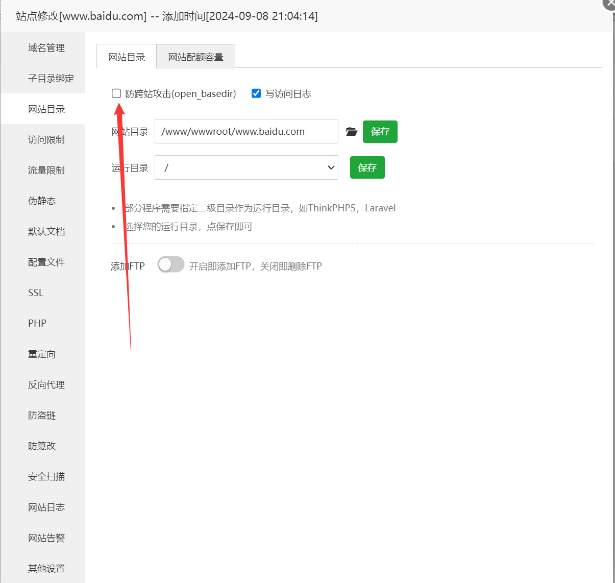This screenshot has height=583, width=615.
Task: Save the website directory setting
Action: click(x=380, y=131)
